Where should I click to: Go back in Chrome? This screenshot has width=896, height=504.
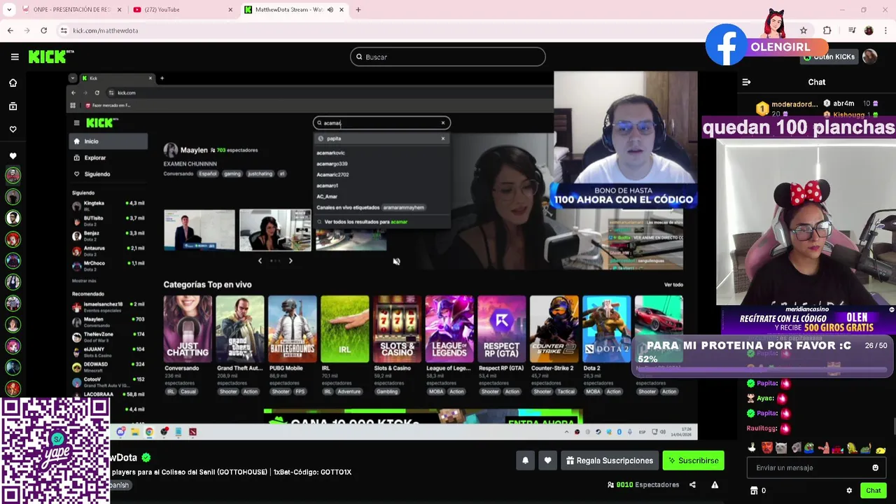[10, 30]
